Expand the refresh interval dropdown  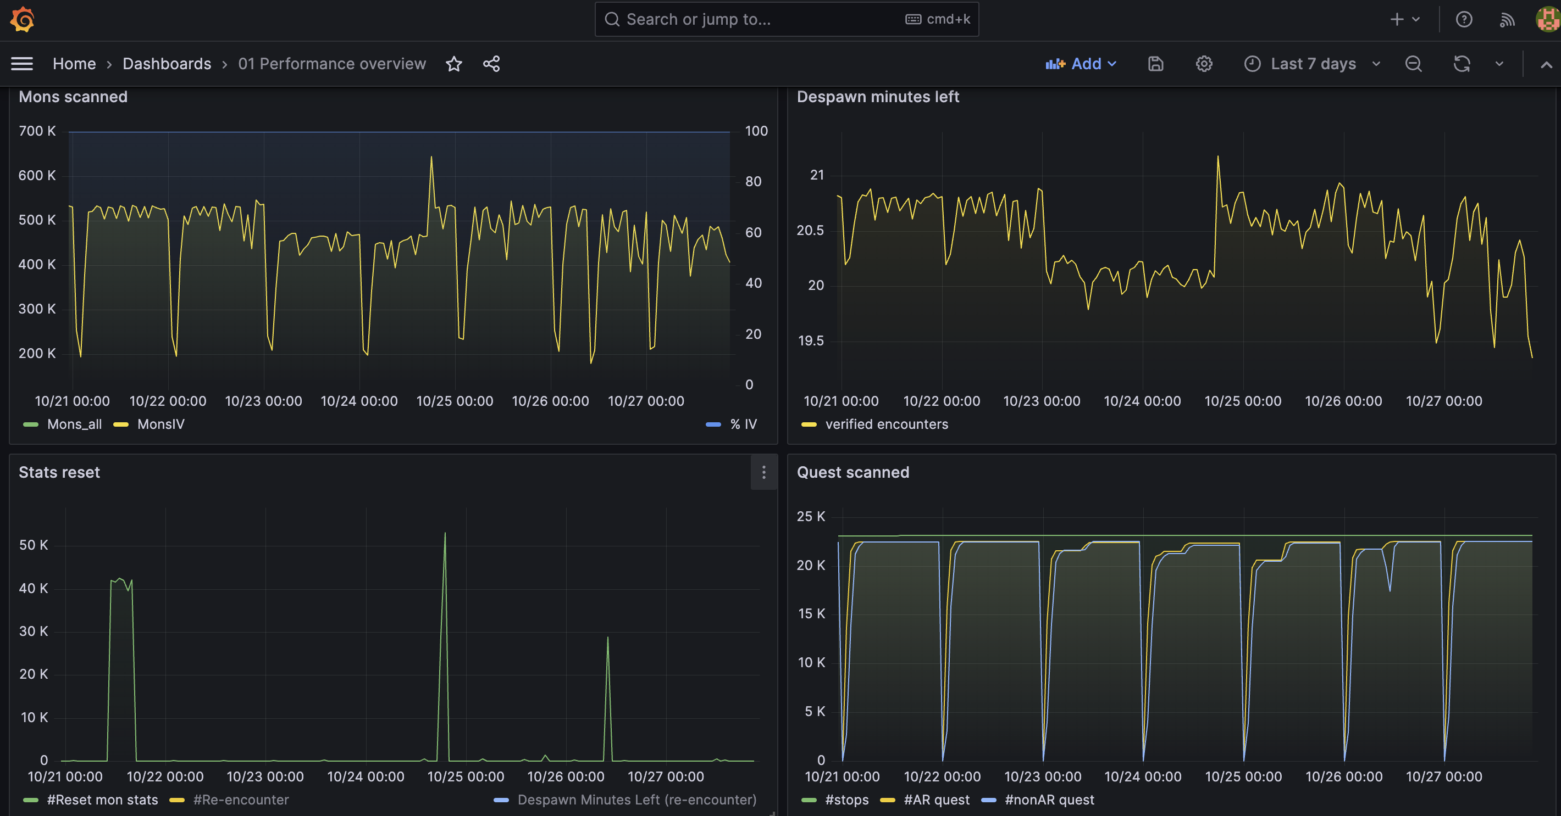point(1498,64)
